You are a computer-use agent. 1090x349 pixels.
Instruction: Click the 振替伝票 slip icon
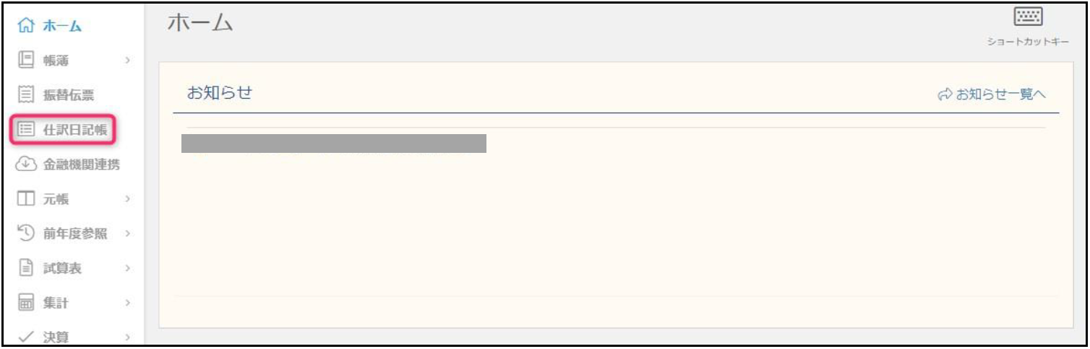click(25, 94)
